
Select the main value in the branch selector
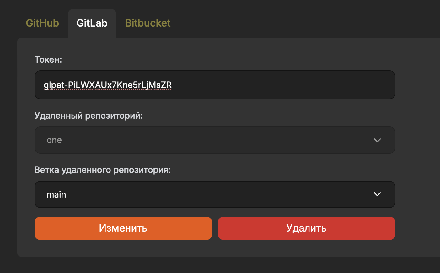56,194
